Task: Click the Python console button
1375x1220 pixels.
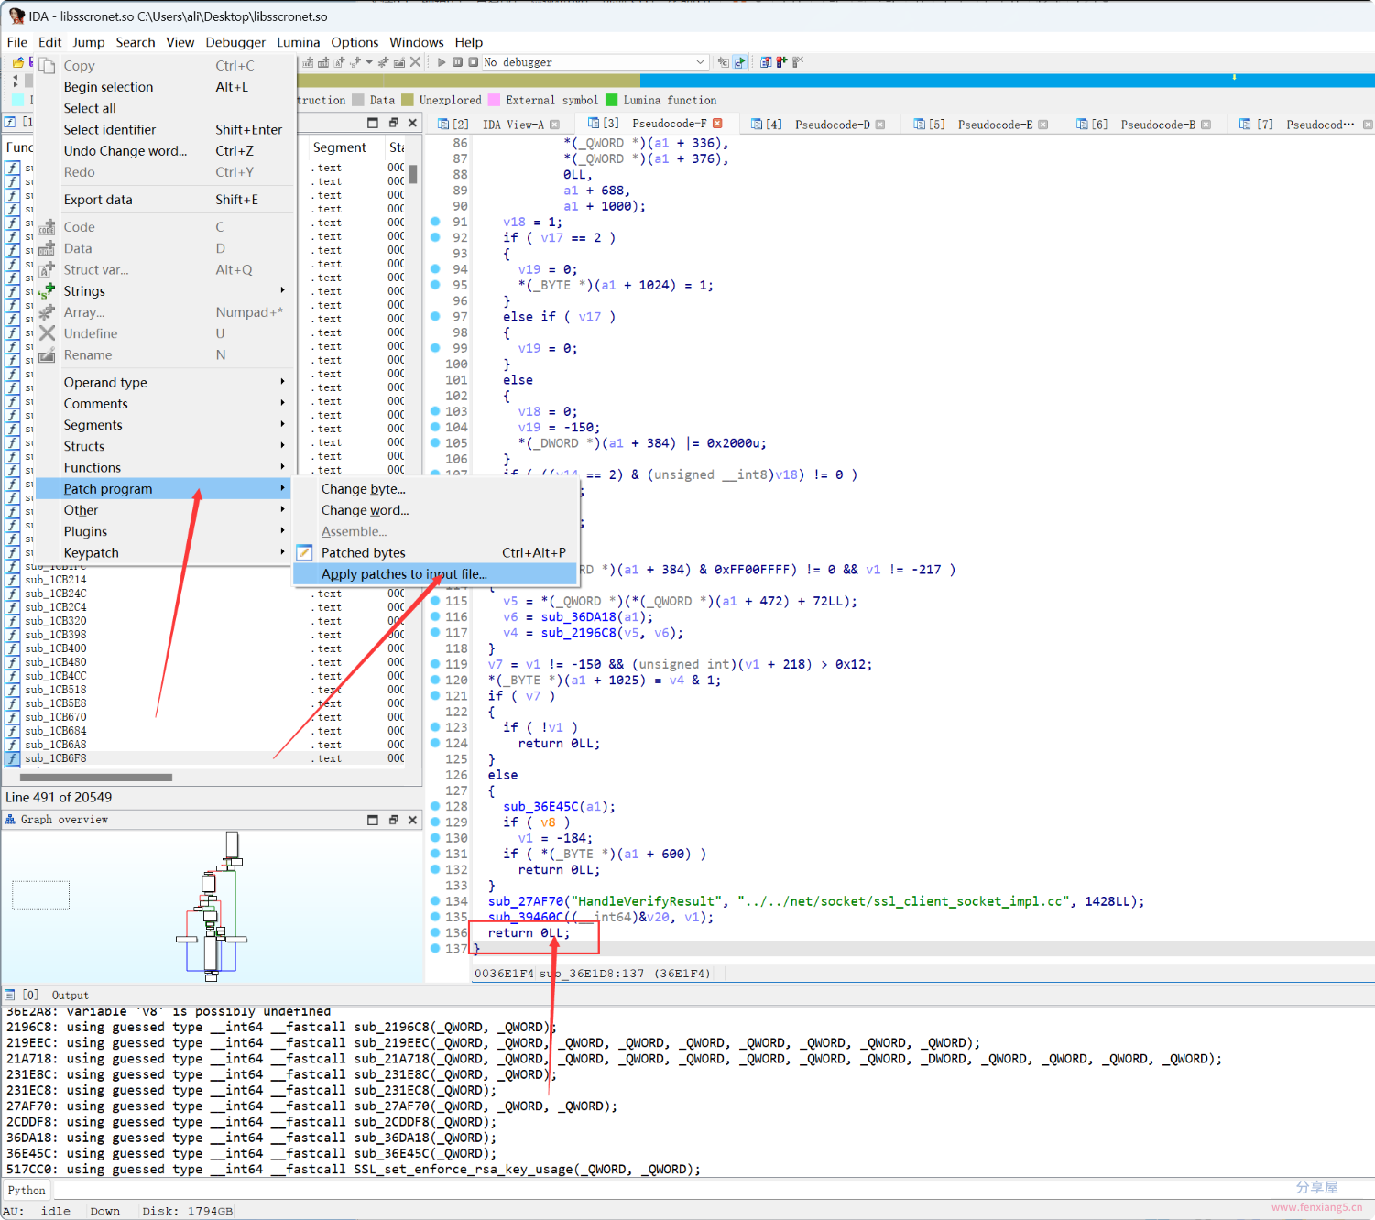Action: pos(27,1190)
